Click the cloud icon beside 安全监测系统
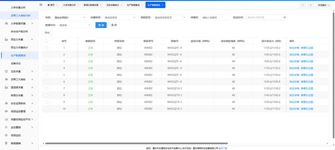Viewport: 335px width, 150px height. pos(6,103)
